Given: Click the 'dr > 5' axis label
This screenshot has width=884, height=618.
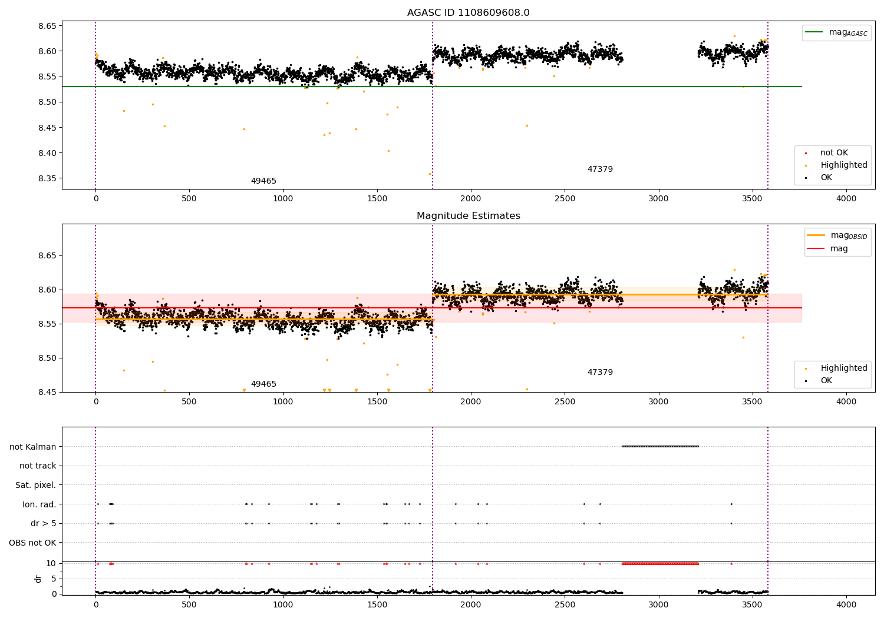Looking at the screenshot, I should 44,524.
